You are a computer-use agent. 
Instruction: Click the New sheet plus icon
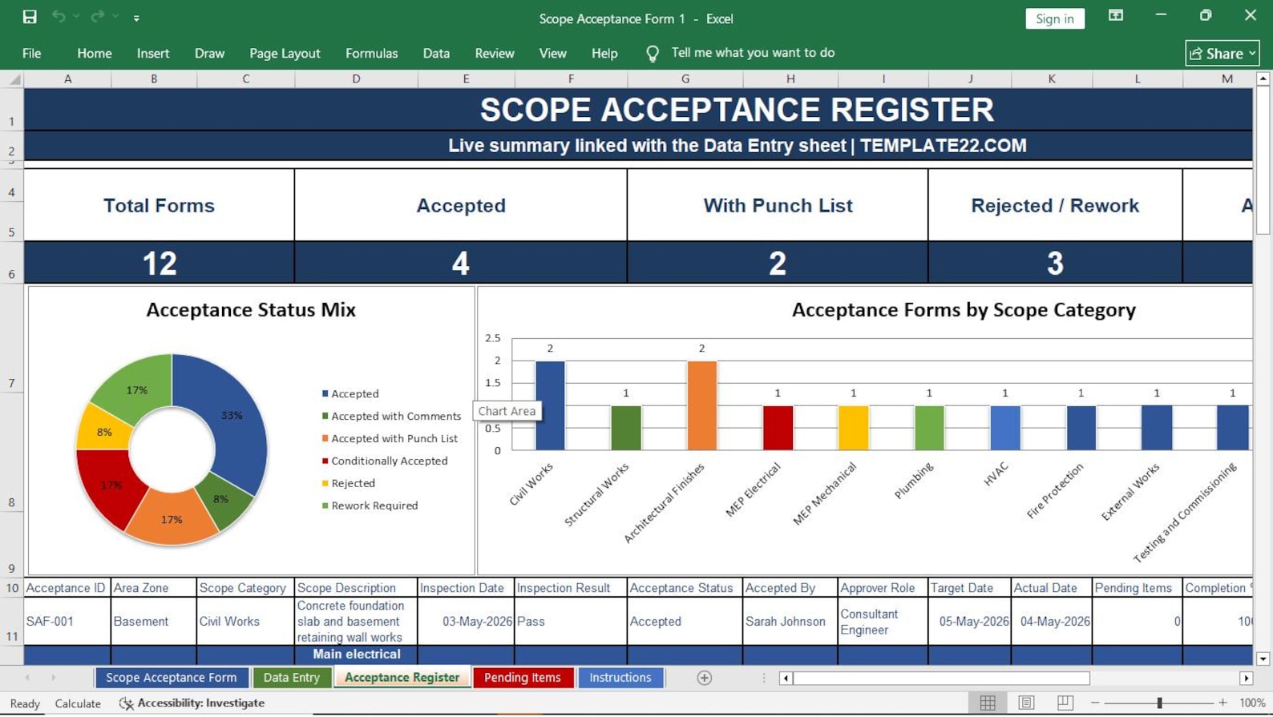704,679
